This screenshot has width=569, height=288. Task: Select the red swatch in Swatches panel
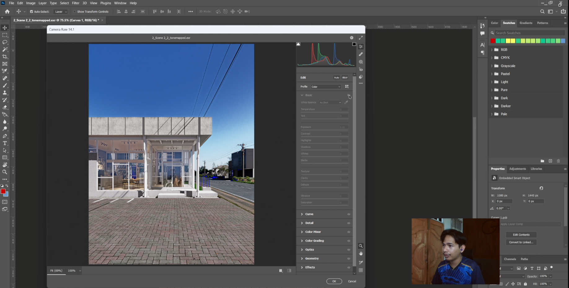click(493, 41)
